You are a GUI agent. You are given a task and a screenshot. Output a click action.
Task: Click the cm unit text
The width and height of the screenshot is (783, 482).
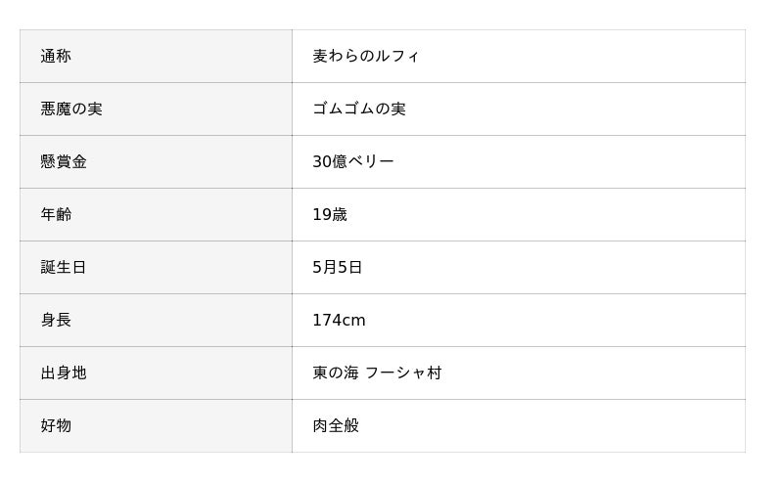pos(353,321)
